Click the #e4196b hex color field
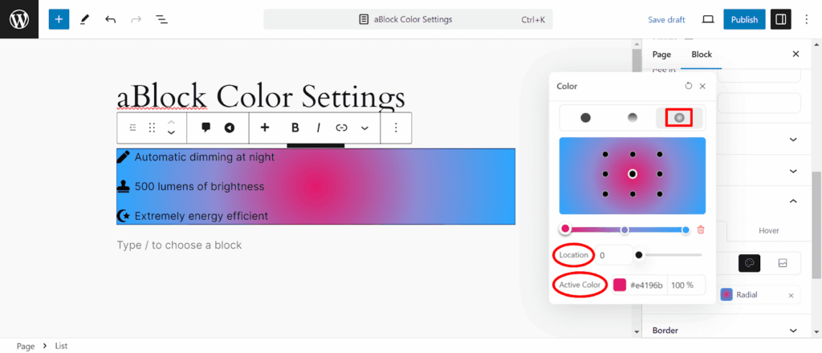Image resolution: width=822 pixels, height=353 pixels. [x=646, y=285]
